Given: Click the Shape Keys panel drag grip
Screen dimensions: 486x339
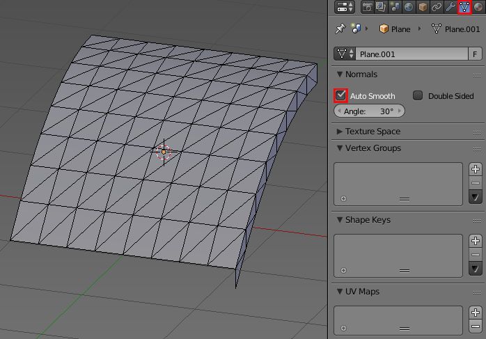Looking at the screenshot, I should pos(477,221).
